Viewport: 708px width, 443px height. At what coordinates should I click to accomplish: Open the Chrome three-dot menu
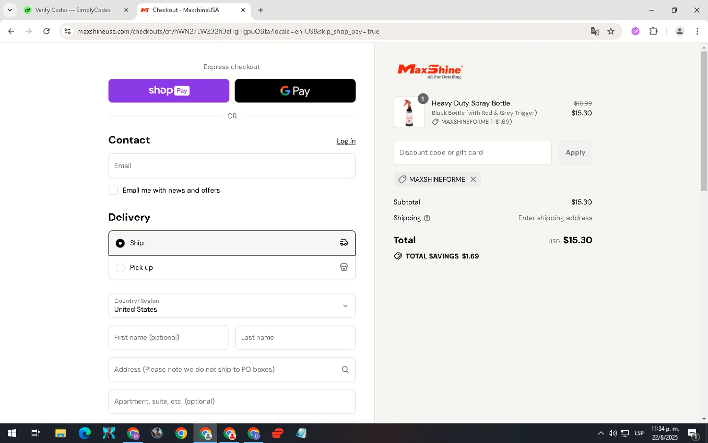[697, 31]
